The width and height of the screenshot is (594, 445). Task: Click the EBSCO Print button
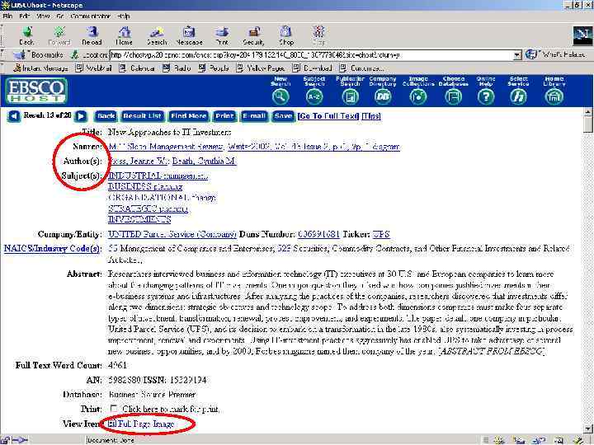[224, 116]
